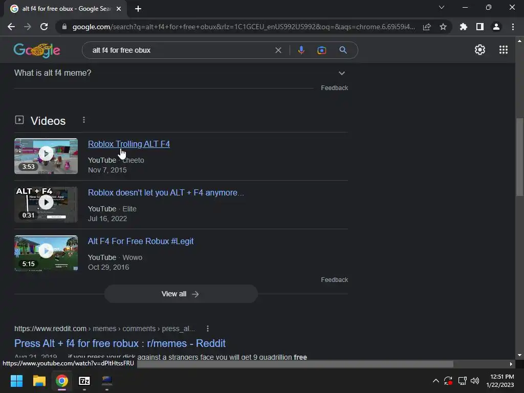Click Feedback under the question box

(335, 88)
